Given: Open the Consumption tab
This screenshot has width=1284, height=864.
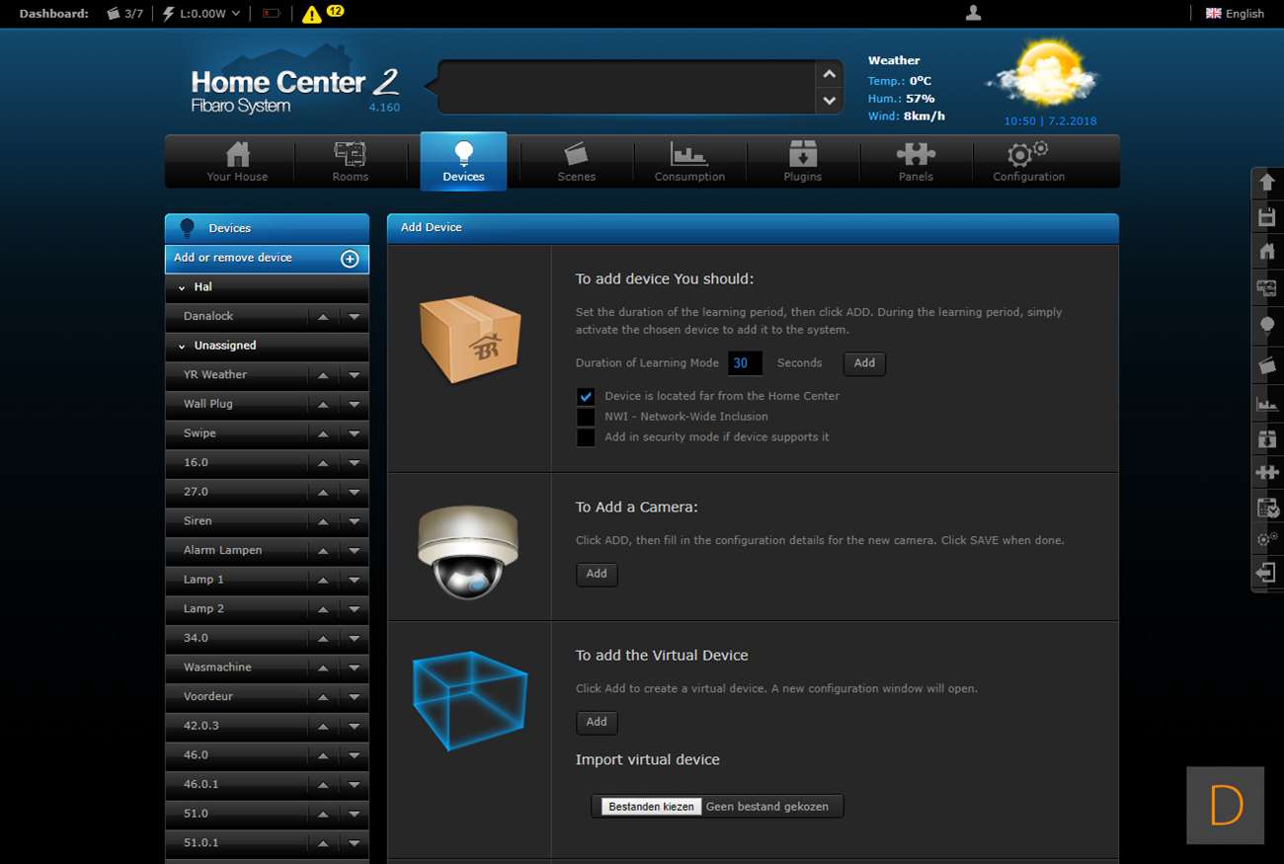Looking at the screenshot, I should pos(689,161).
